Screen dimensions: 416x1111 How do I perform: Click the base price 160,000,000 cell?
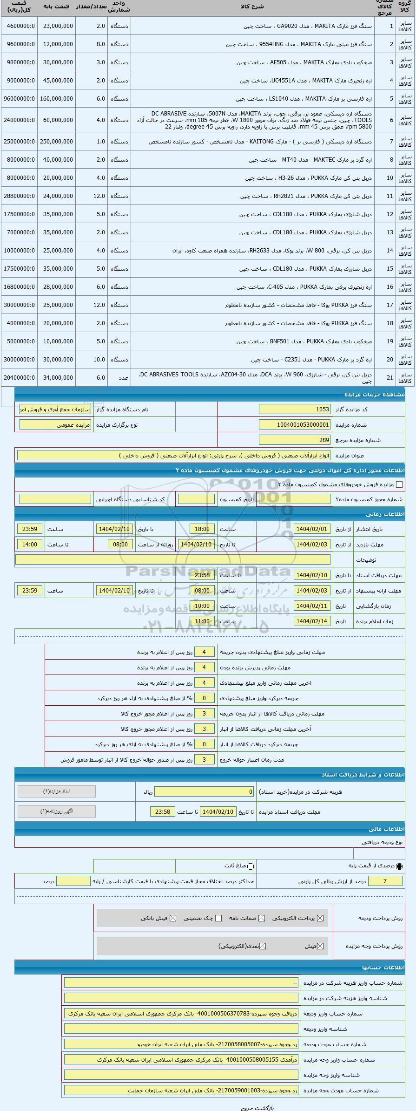[56, 99]
